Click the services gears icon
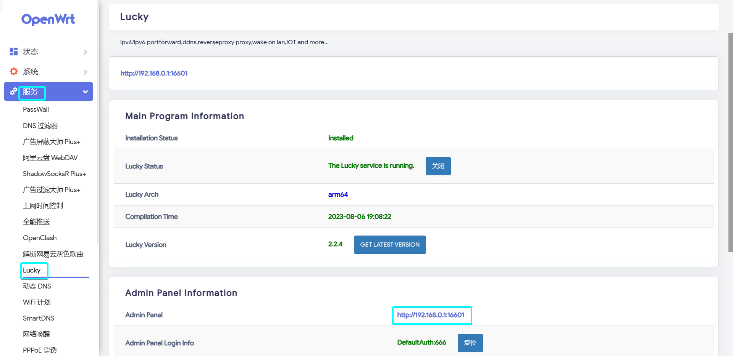Viewport: 733px width, 356px height. (x=14, y=91)
